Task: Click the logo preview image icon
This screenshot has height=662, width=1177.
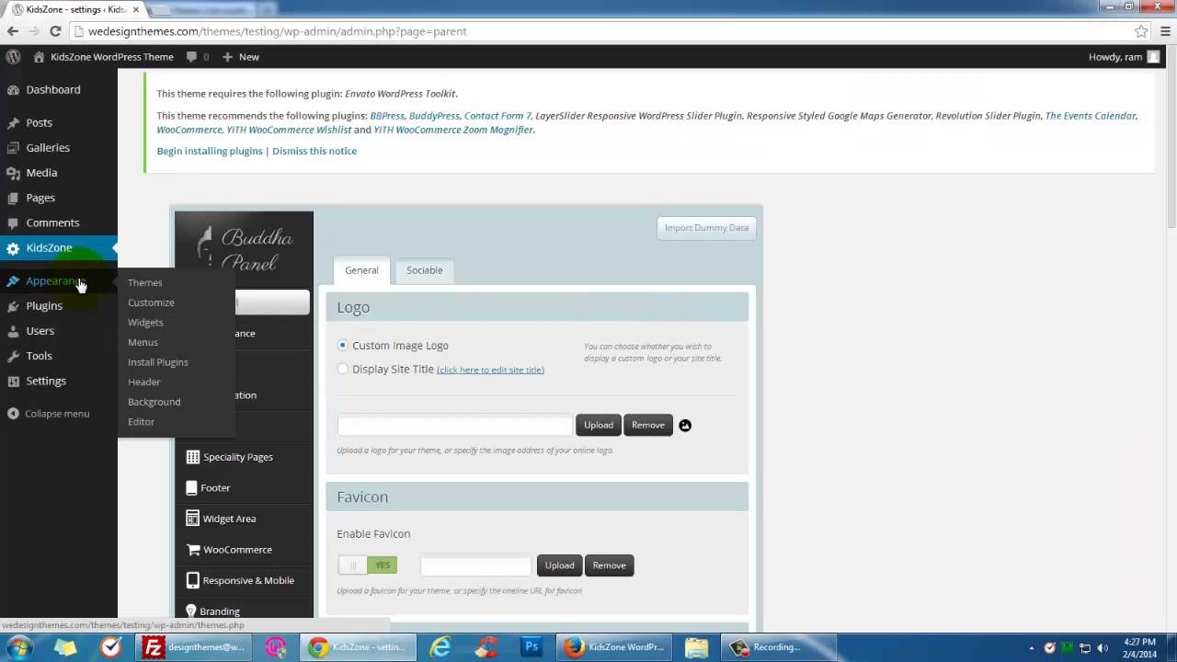Action: 685,426
